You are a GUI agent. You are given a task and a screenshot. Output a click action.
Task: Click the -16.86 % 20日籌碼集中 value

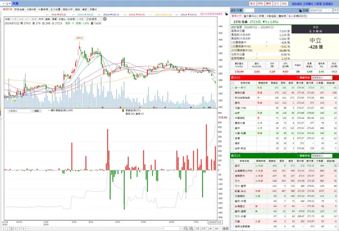pyautogui.click(x=284, y=50)
